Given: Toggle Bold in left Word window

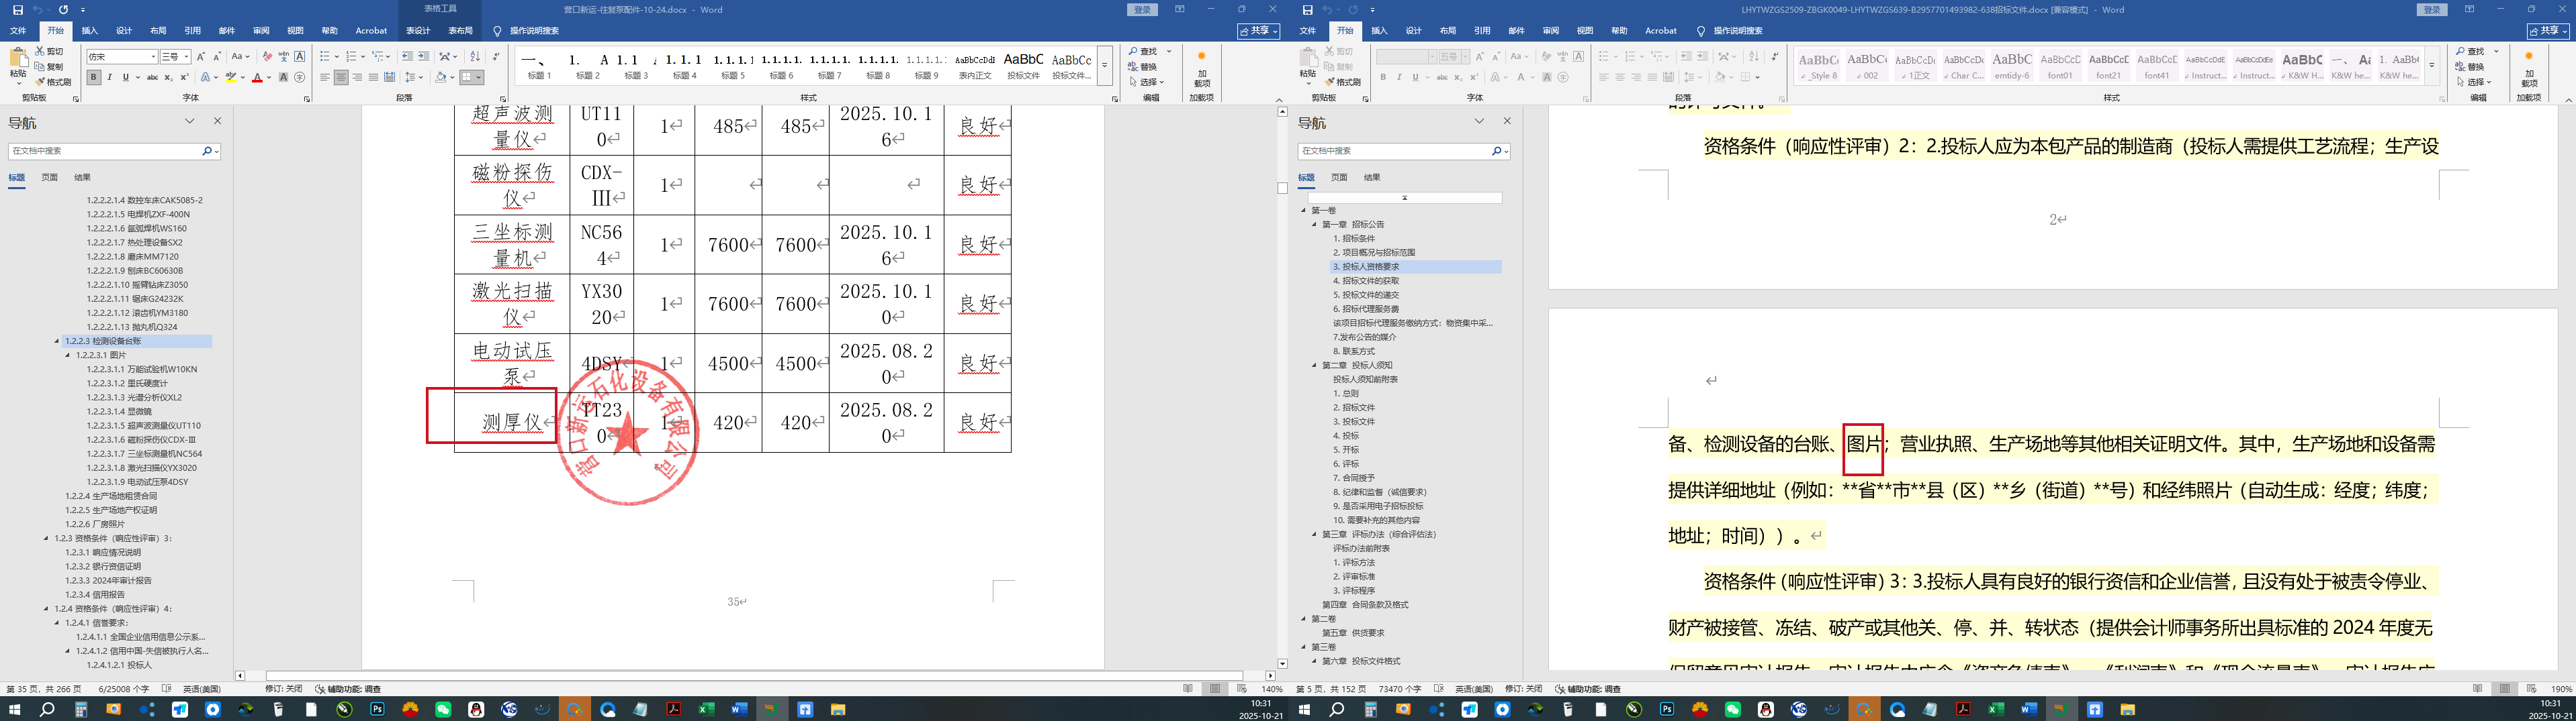Looking at the screenshot, I should click(x=94, y=77).
